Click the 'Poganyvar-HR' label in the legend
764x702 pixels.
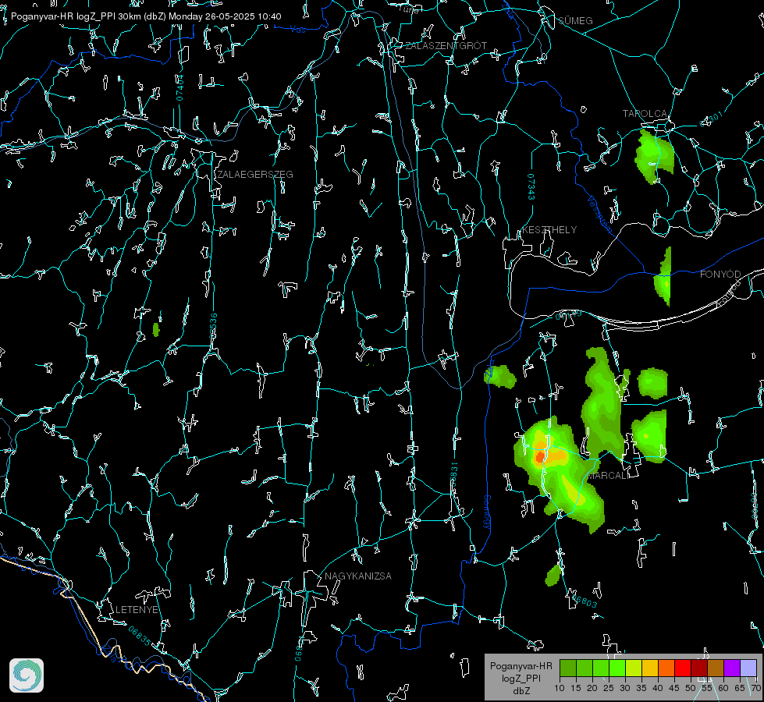pyautogui.click(x=521, y=666)
